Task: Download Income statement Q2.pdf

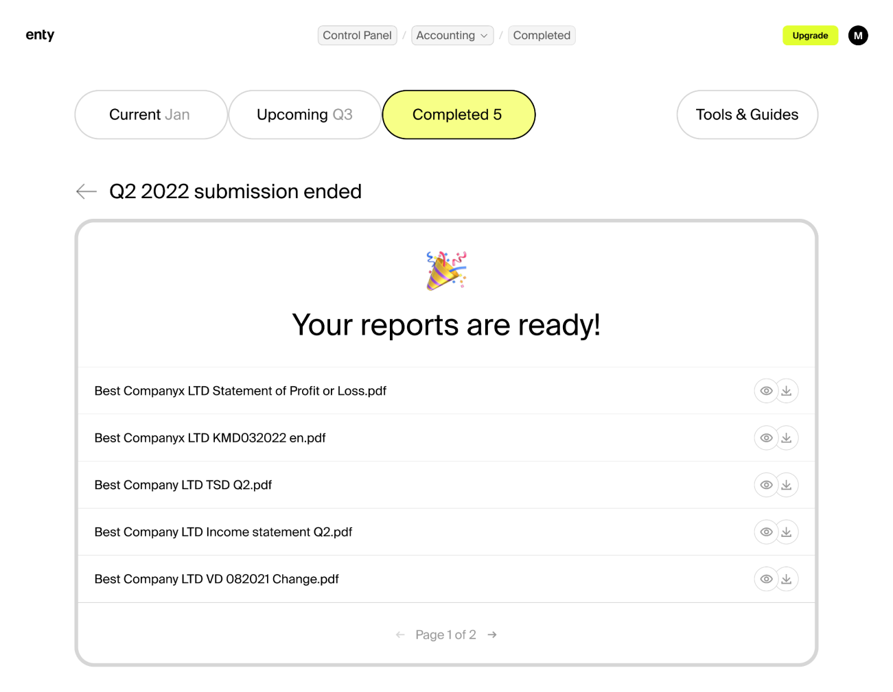Action: (787, 532)
